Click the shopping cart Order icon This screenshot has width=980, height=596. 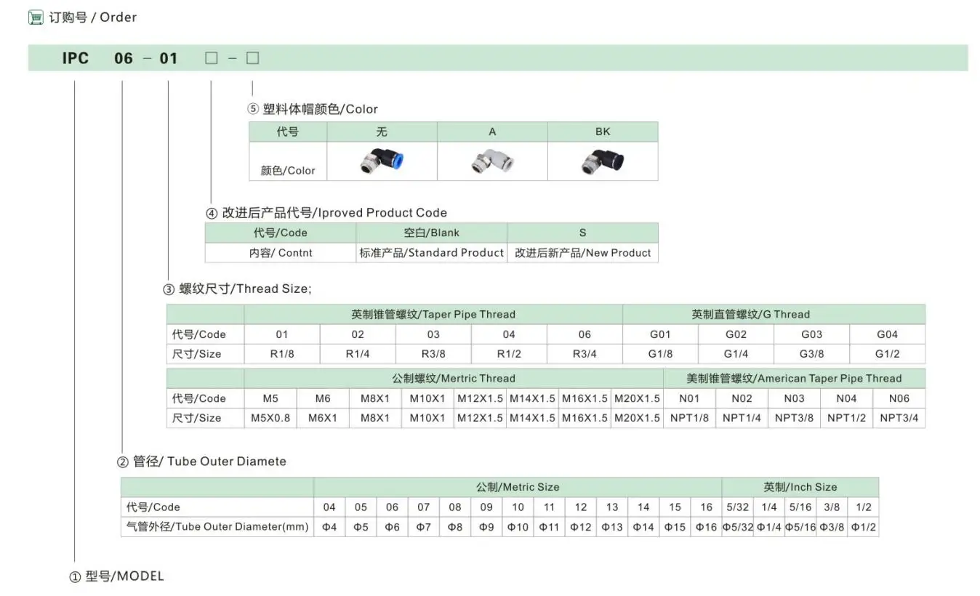(x=36, y=17)
